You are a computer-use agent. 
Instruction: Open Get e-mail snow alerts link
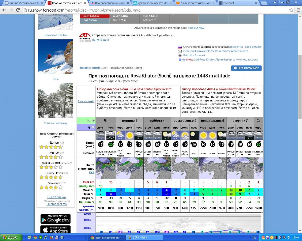[x=215, y=51]
